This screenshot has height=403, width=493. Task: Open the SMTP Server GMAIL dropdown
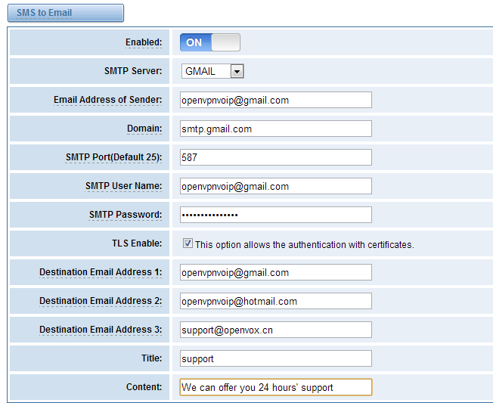[212, 71]
